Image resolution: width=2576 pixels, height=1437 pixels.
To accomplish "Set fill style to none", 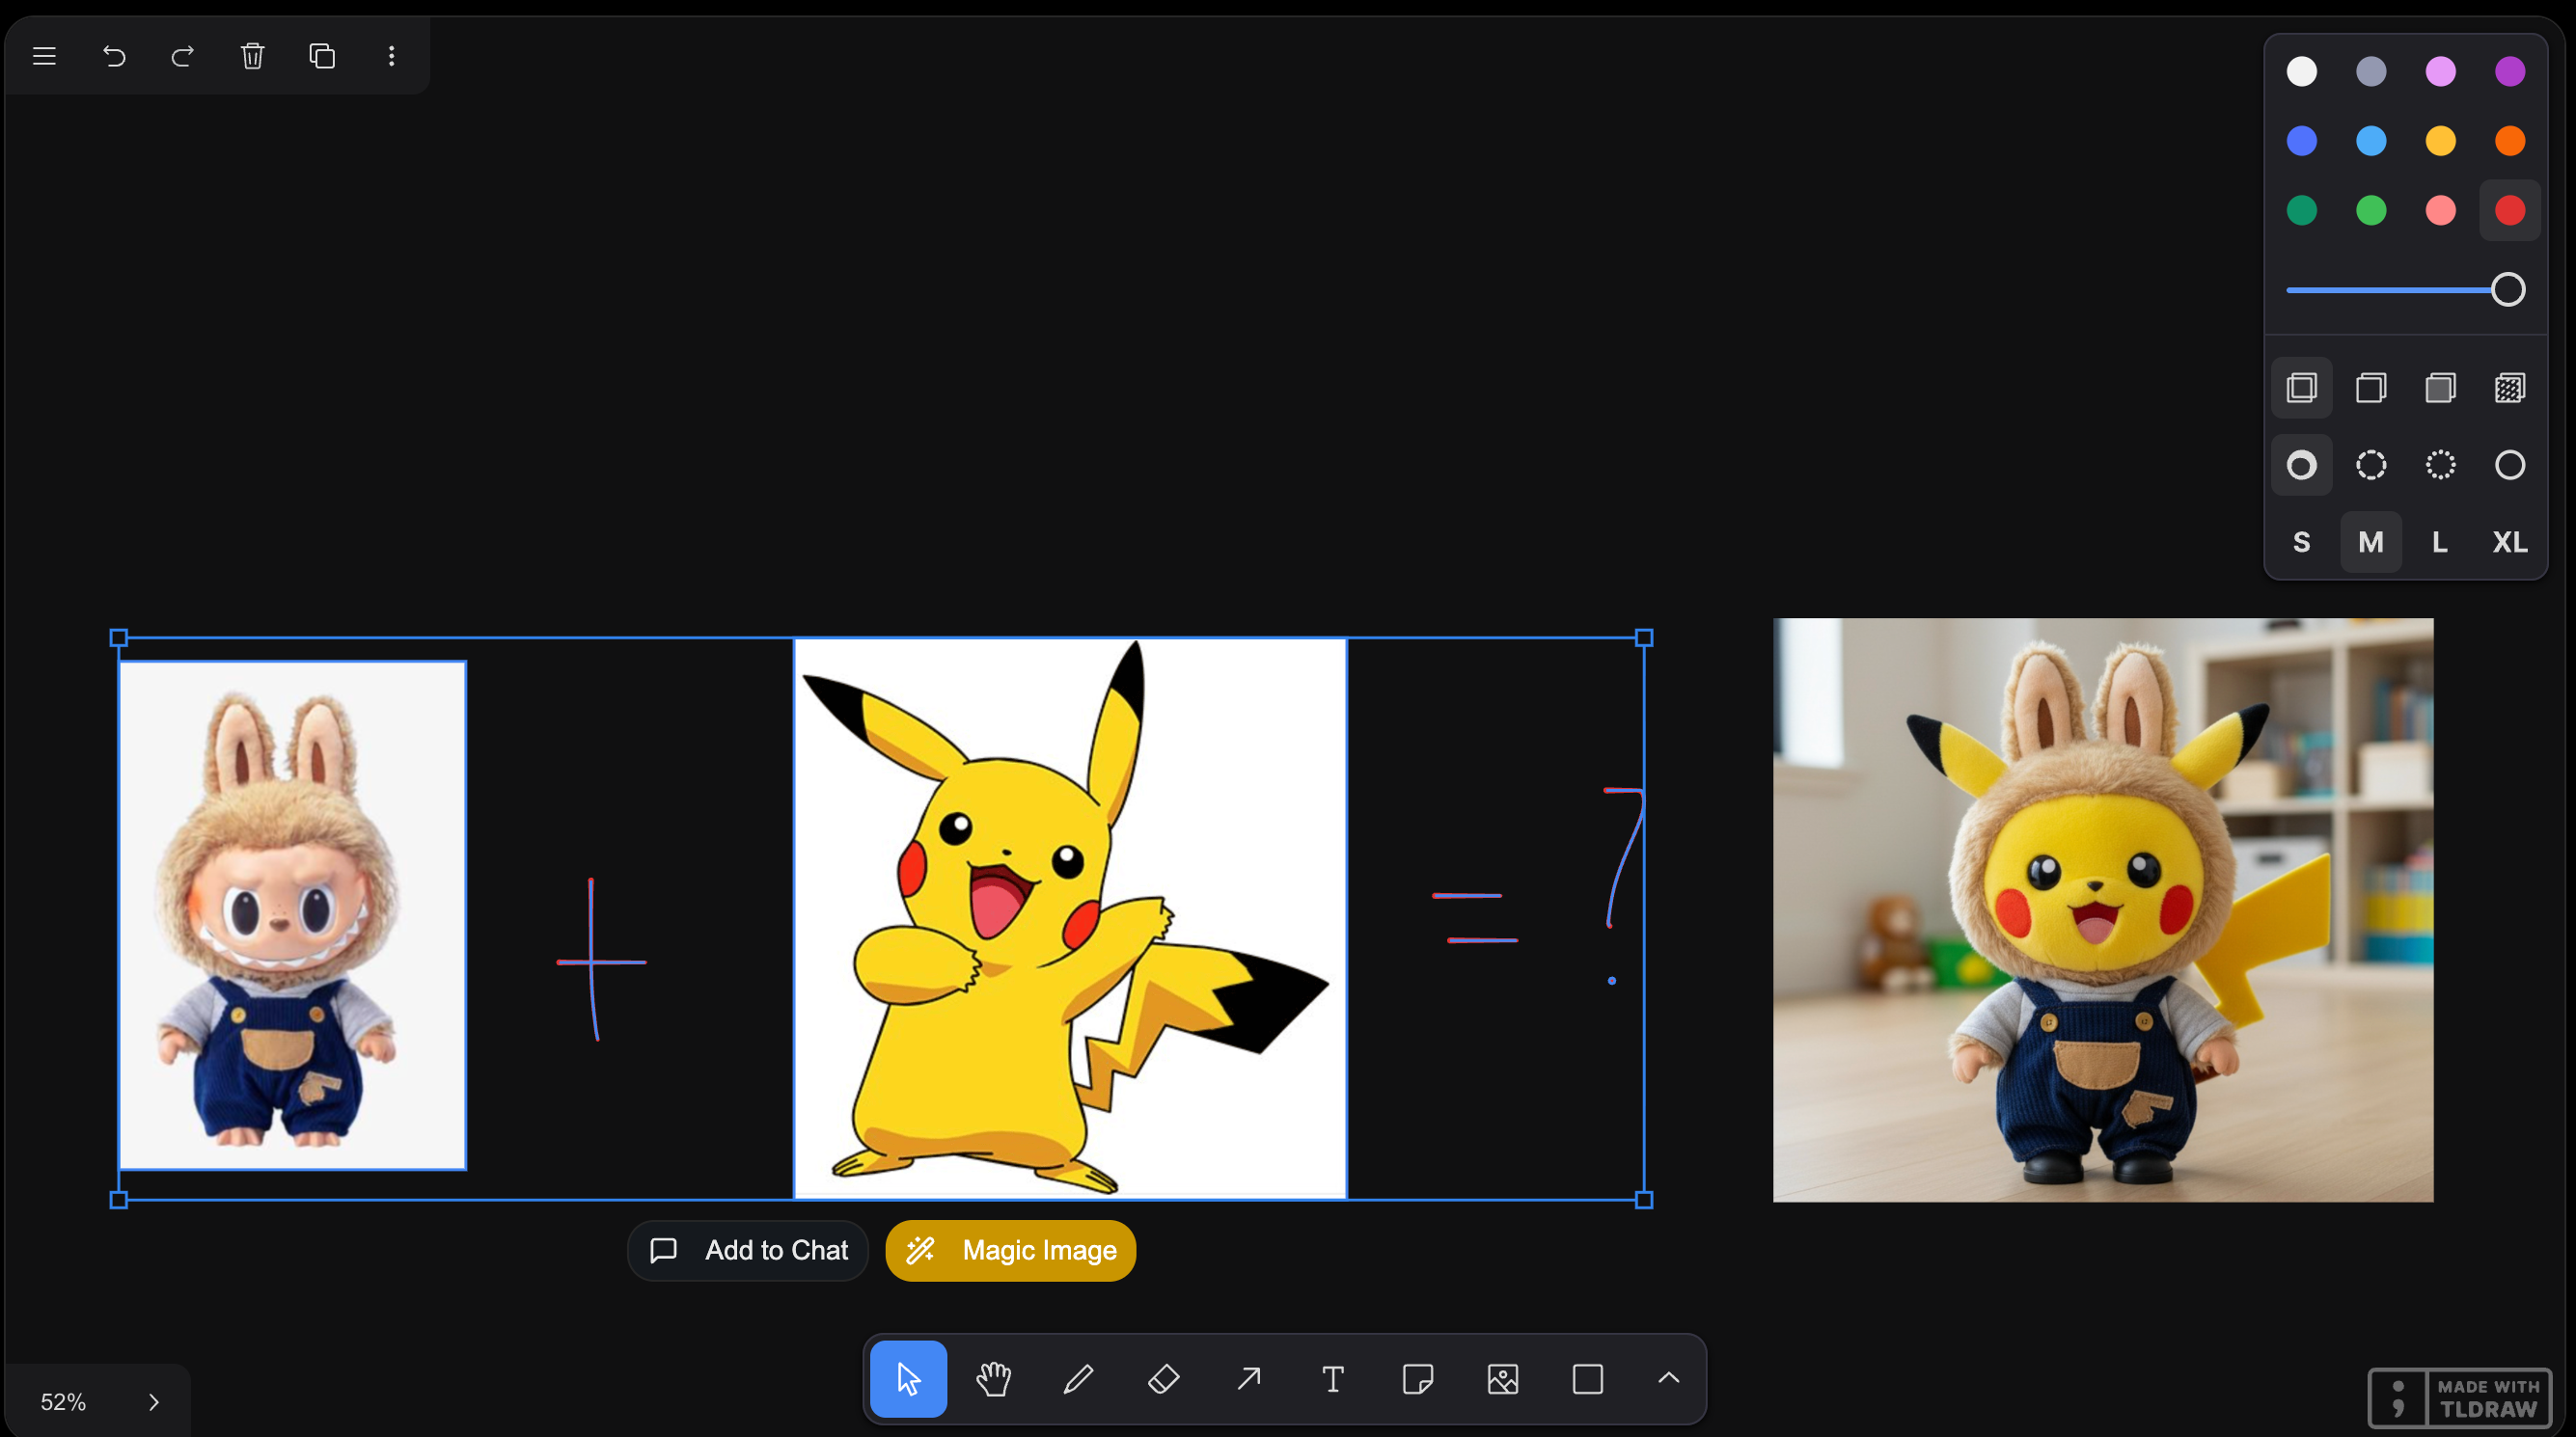I will tap(2302, 388).
